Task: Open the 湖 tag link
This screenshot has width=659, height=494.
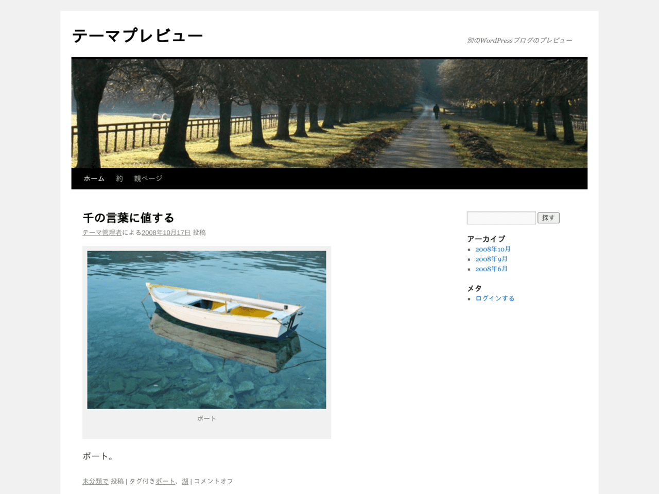Action: pyautogui.click(x=185, y=481)
